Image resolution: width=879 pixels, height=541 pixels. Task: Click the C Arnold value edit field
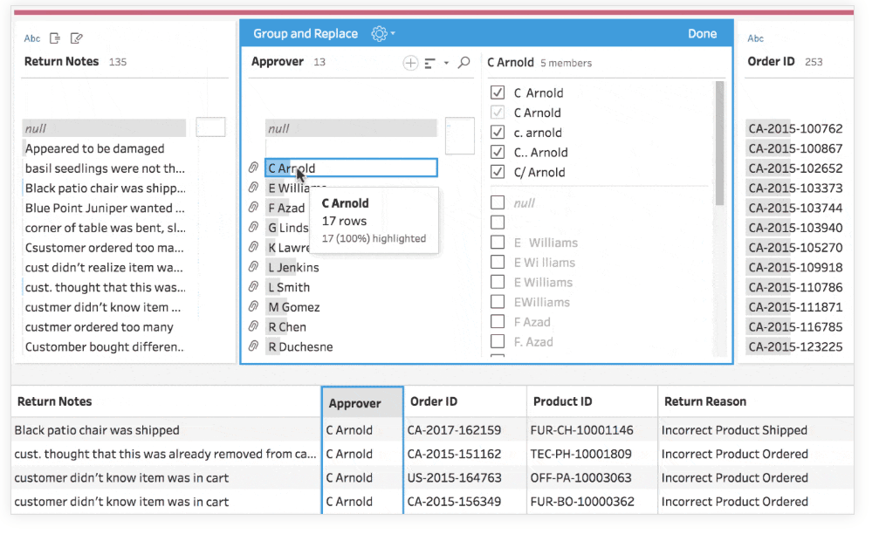(367, 168)
